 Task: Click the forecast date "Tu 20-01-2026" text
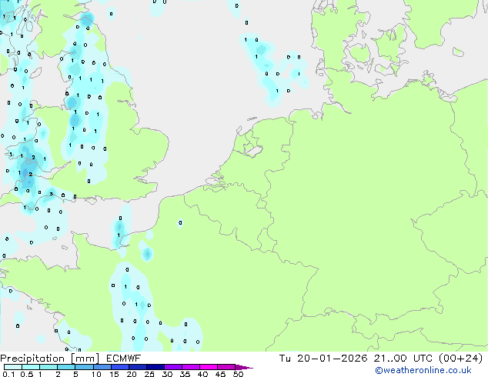coord(323,359)
